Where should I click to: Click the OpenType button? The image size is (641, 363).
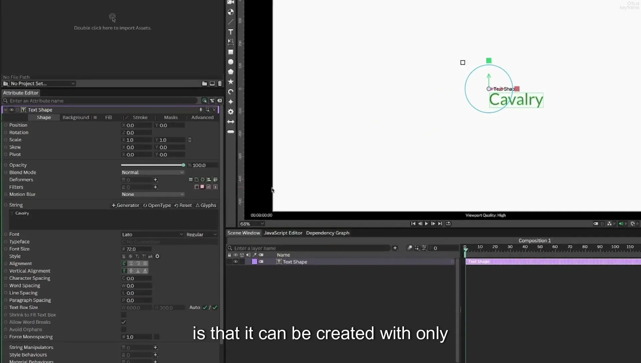coord(157,205)
